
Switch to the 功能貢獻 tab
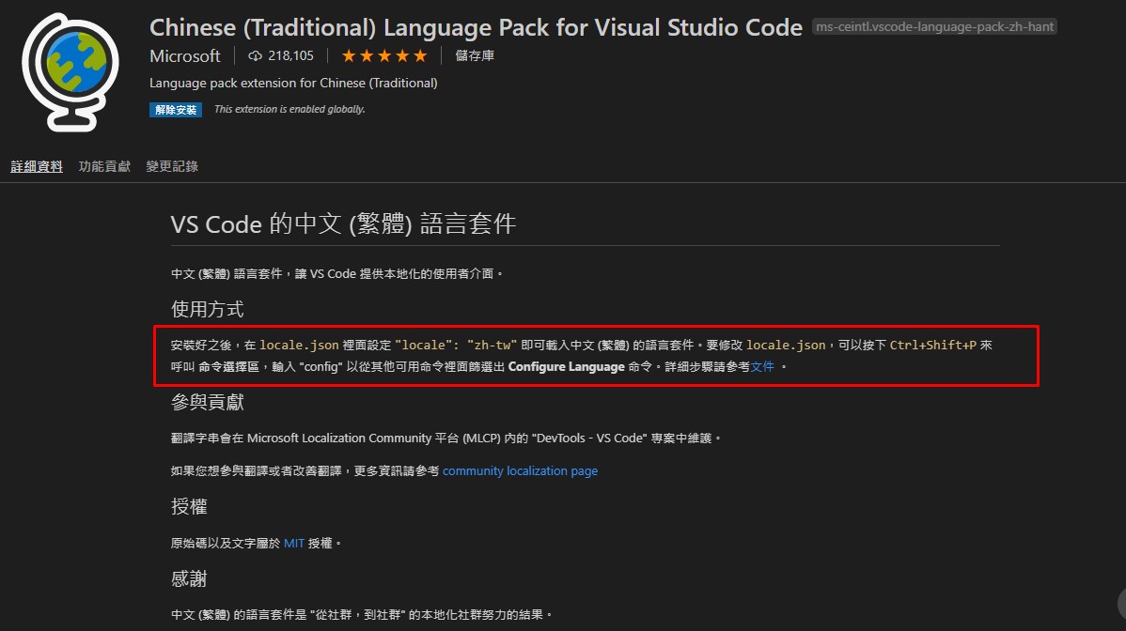(105, 166)
